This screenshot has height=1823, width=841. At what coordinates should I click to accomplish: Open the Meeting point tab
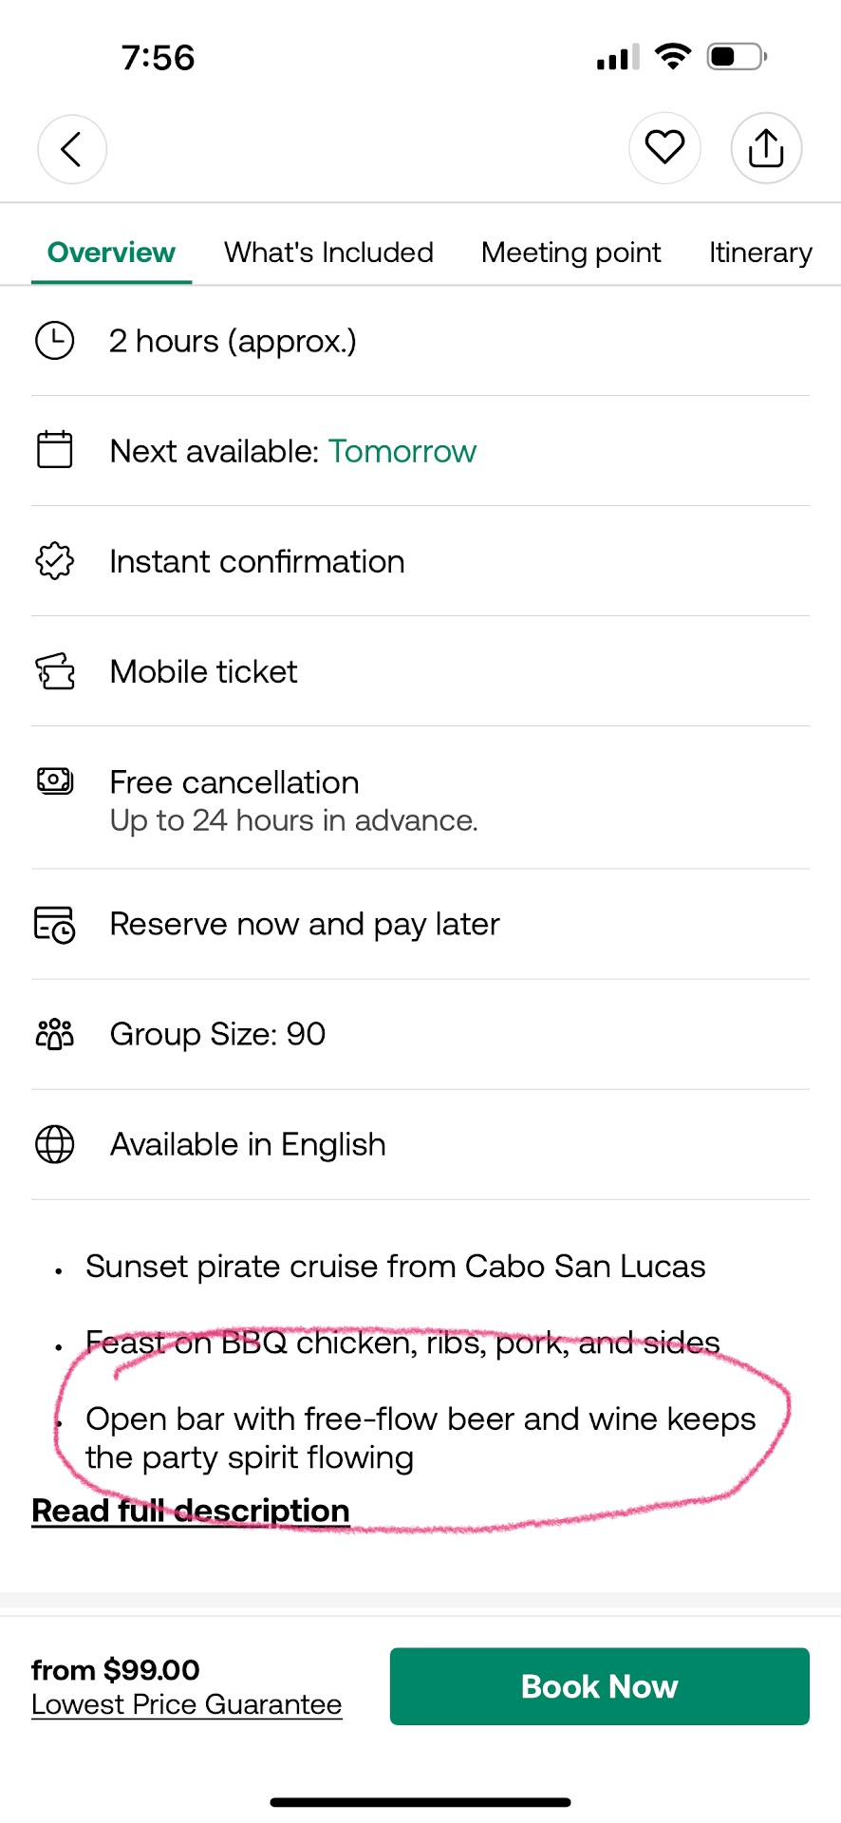[570, 253]
